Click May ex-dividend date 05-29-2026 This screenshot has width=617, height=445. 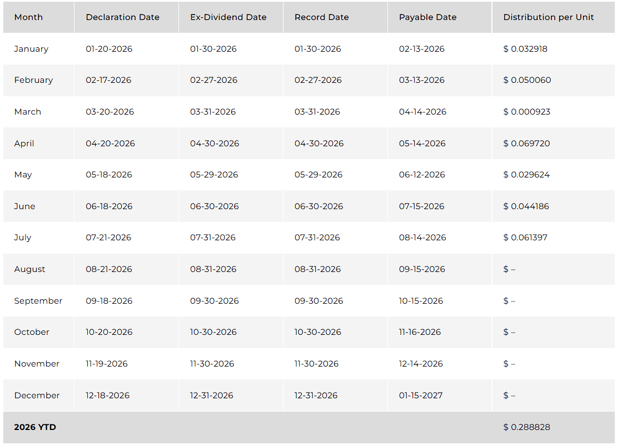(x=214, y=175)
